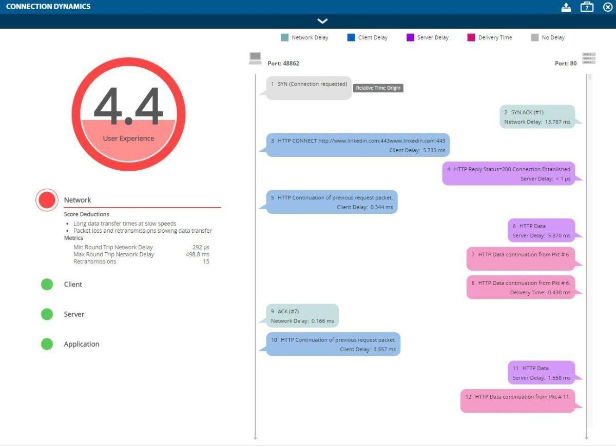Close the Connection Dynamics panel
The width and height of the screenshot is (616, 446).
pyautogui.click(x=607, y=7)
